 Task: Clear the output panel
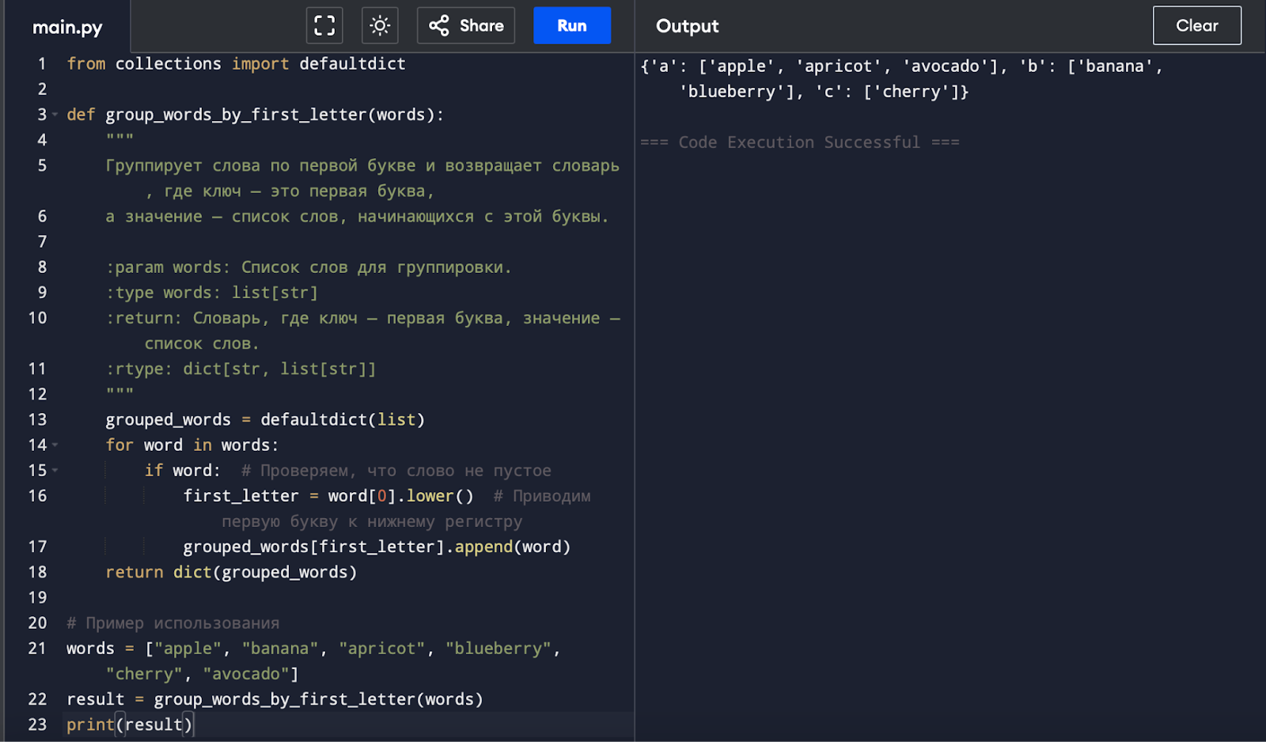(1196, 26)
